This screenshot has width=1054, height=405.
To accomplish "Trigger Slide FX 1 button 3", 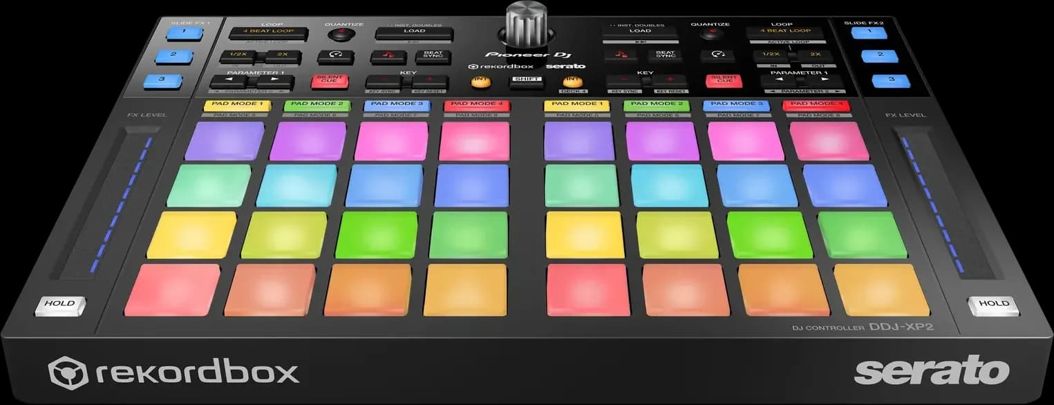I will click(x=162, y=81).
